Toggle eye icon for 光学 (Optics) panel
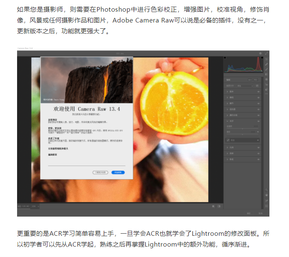 point(259,121)
